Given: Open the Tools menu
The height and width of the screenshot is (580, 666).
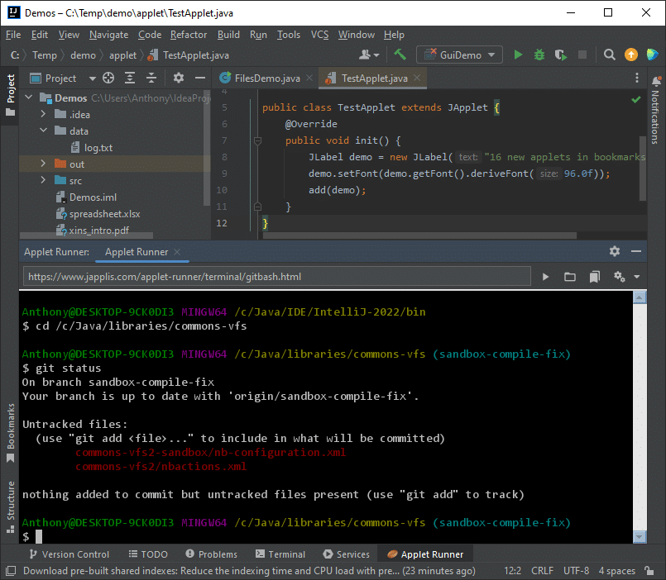Looking at the screenshot, I should click(x=289, y=35).
